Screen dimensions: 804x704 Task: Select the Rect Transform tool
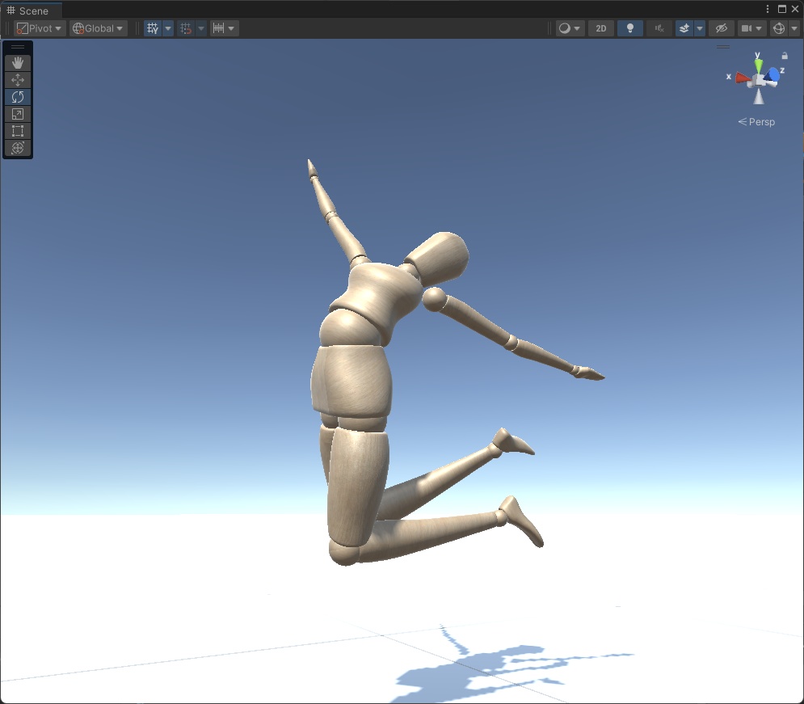click(18, 130)
